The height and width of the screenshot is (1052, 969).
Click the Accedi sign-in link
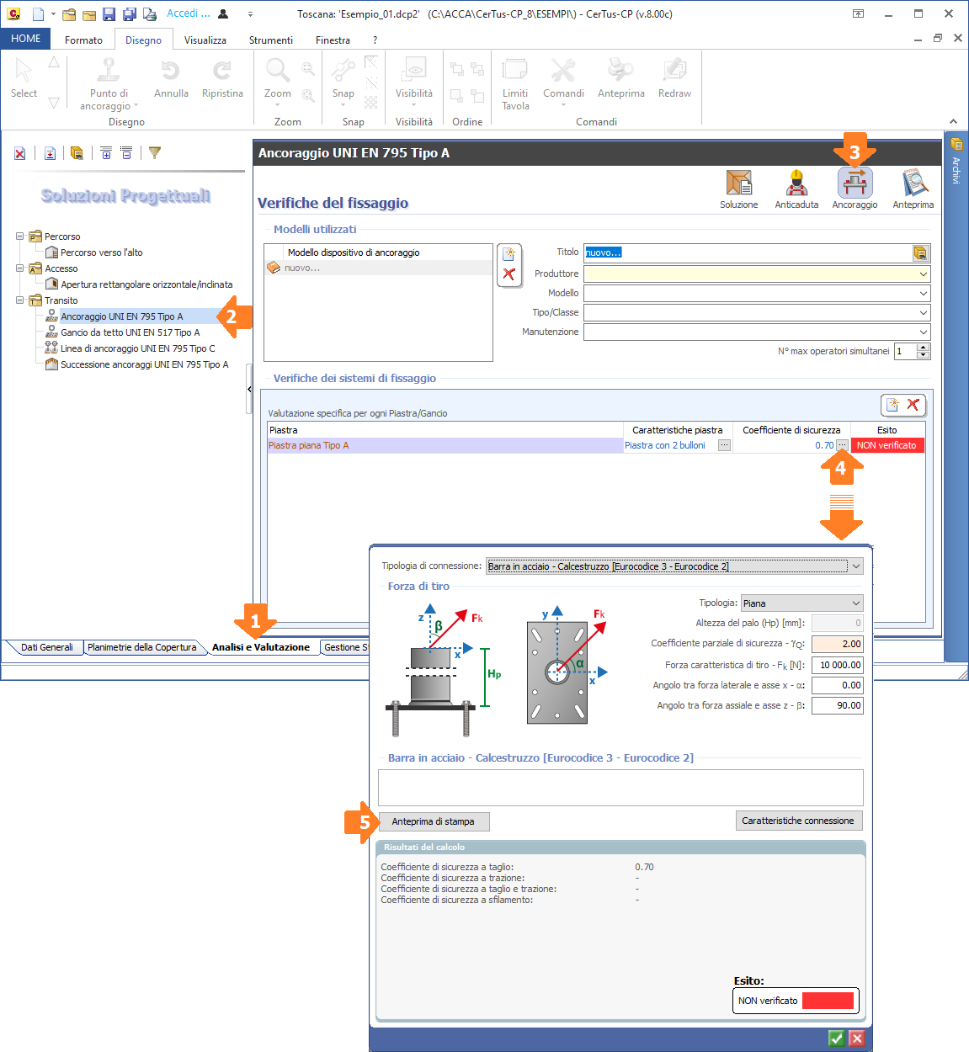tap(189, 13)
